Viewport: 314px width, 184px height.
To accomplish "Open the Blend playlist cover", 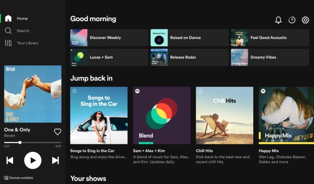I will click(162, 115).
